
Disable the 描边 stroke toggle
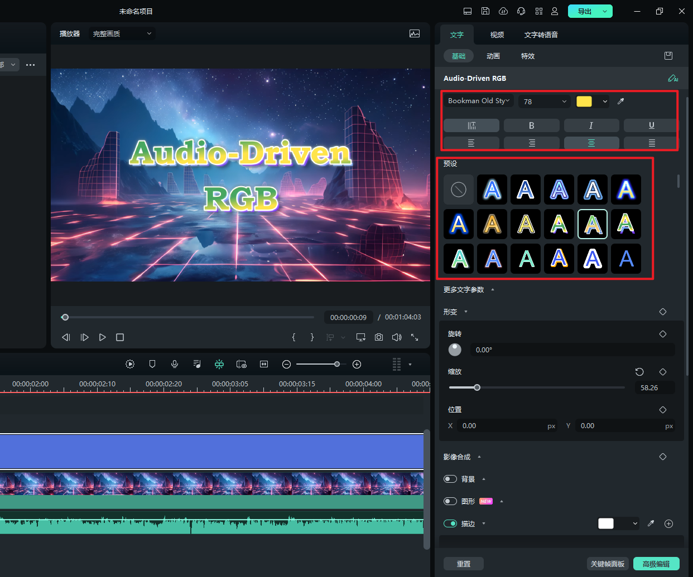click(450, 523)
